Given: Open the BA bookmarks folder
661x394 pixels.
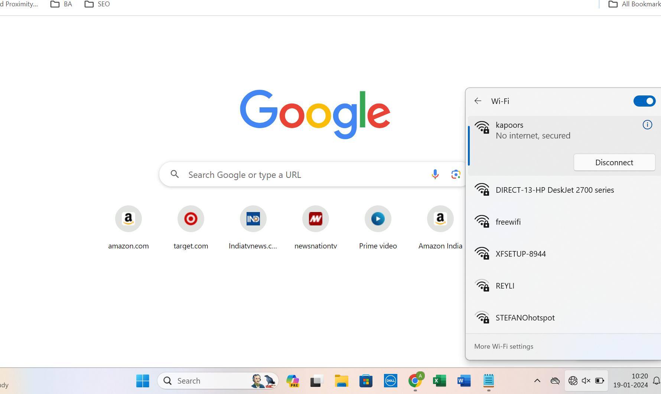Looking at the screenshot, I should (61, 4).
